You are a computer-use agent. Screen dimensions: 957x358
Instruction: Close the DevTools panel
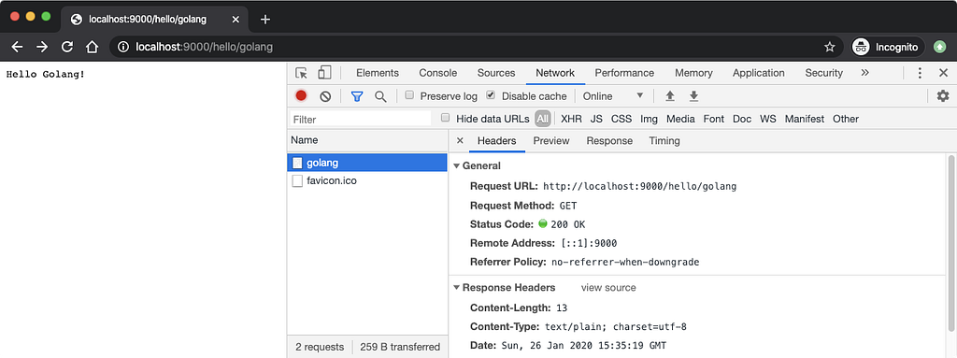(x=943, y=73)
